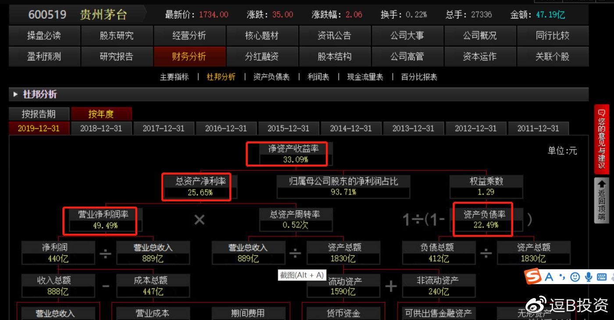Toggle the Sogou A language mode indicator
614x320 pixels.
pos(549,277)
